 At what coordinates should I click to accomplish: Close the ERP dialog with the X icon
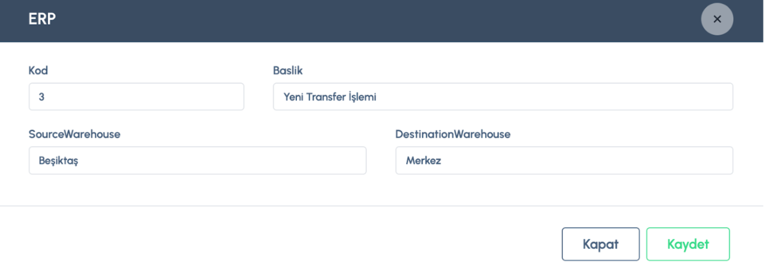717,19
